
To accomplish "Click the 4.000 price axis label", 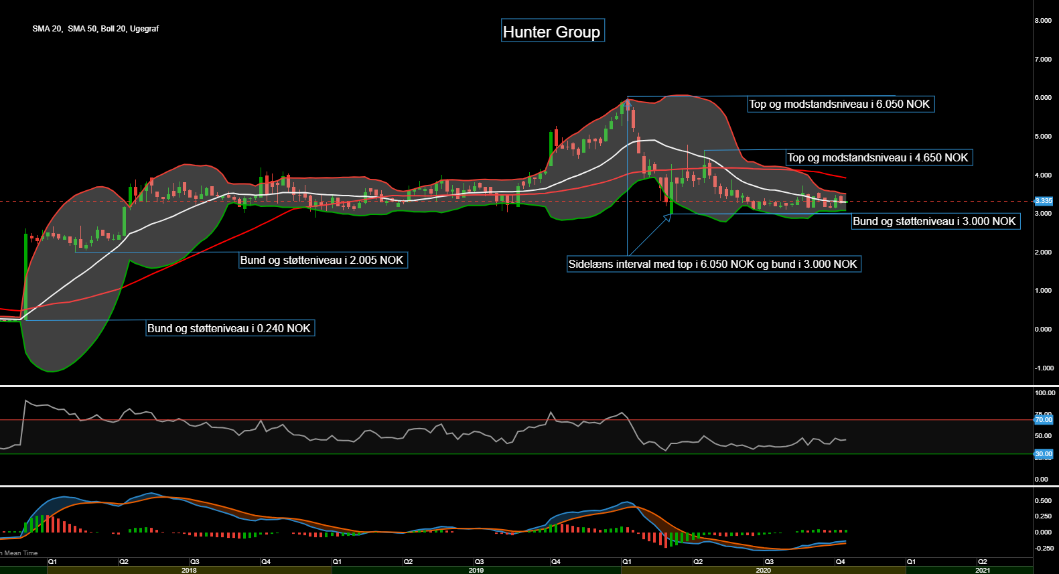I will (1043, 175).
